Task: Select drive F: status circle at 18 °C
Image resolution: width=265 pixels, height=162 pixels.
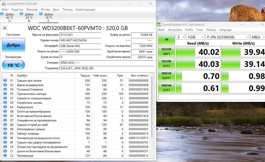Action: click(41, 14)
